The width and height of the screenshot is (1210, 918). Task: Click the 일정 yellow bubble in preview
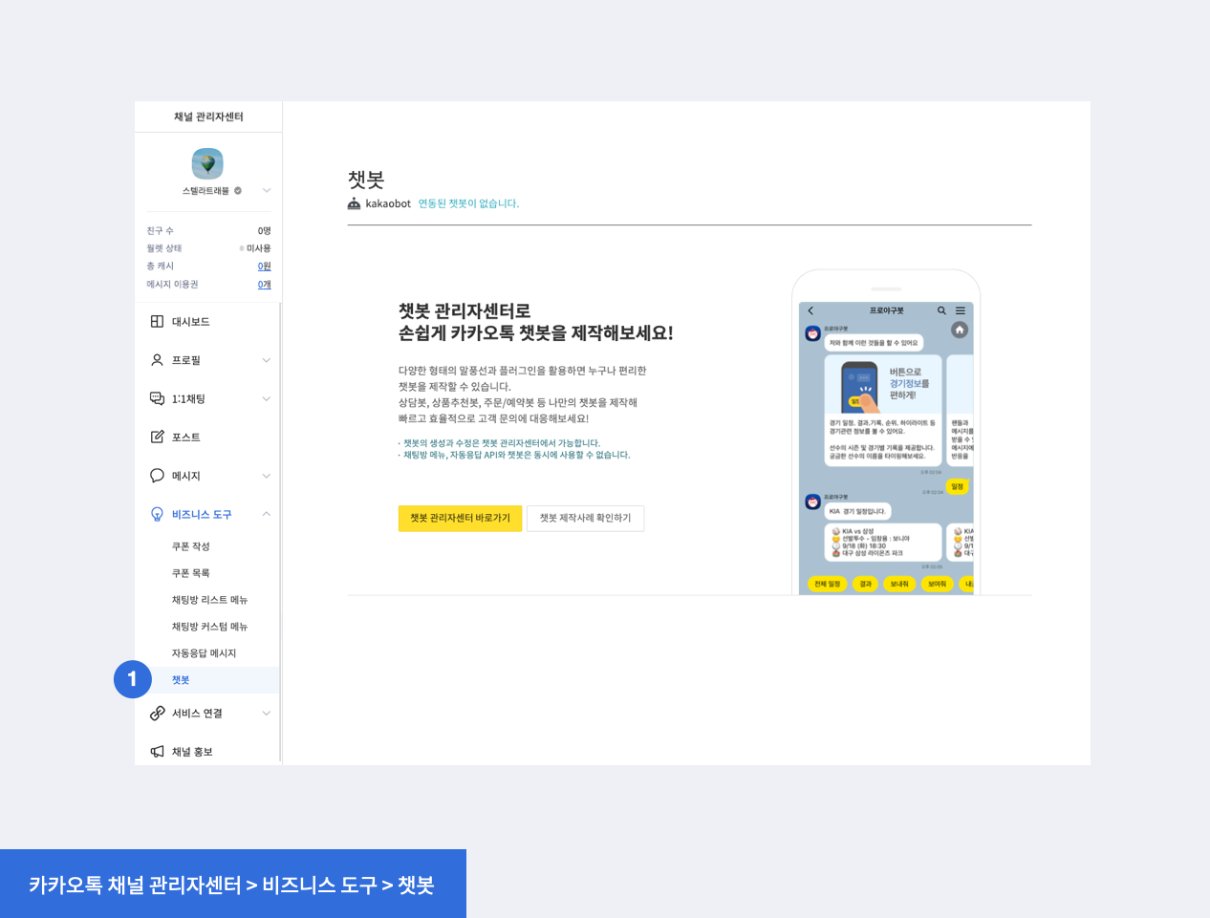pyautogui.click(x=958, y=486)
